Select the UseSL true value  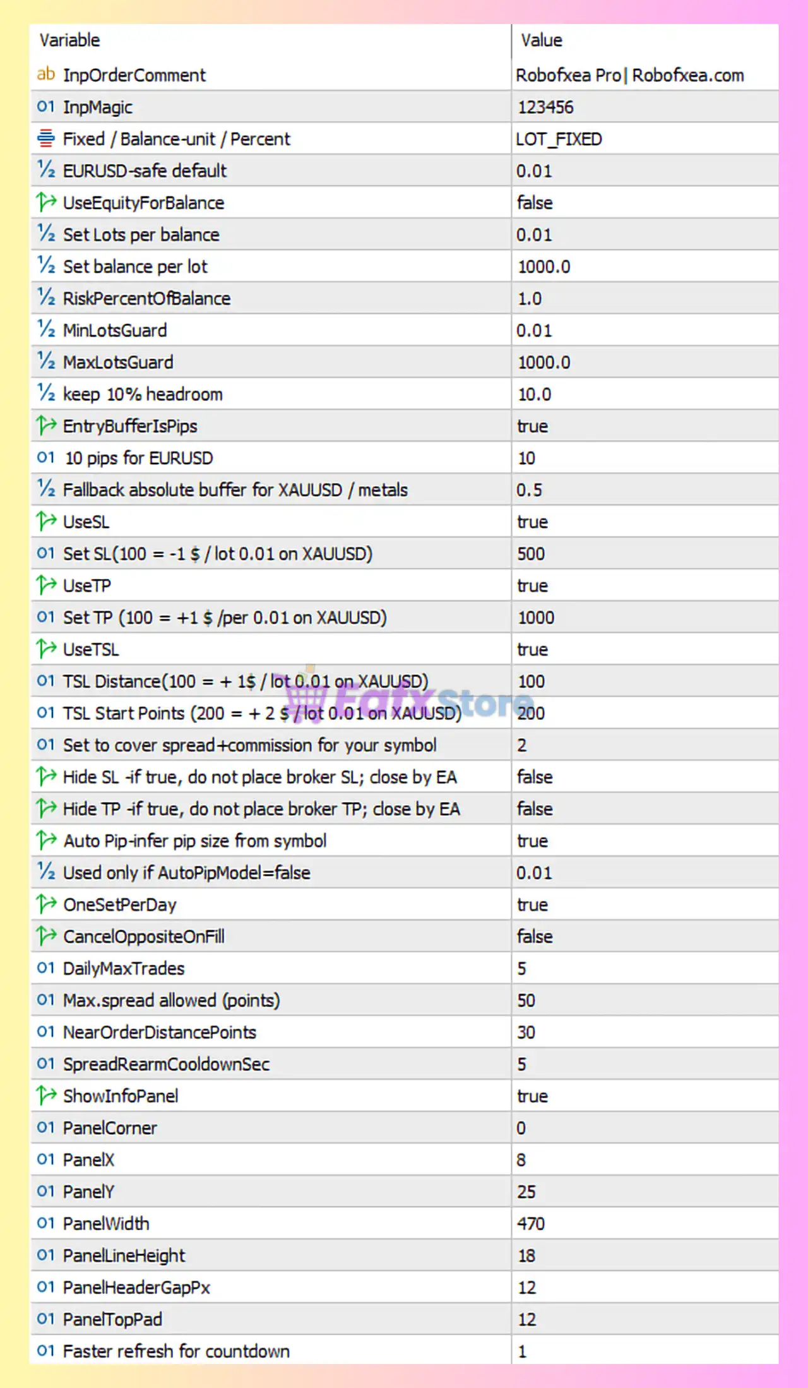(x=532, y=522)
